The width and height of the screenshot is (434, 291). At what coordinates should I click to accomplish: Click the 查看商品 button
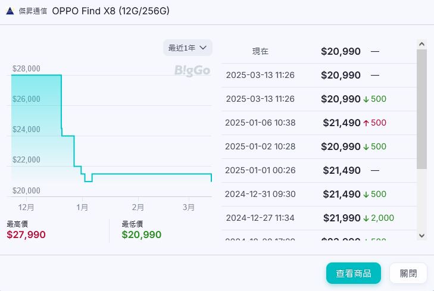point(353,273)
